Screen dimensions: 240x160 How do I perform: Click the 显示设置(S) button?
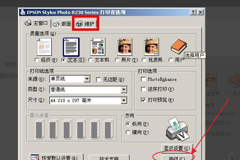(177, 148)
